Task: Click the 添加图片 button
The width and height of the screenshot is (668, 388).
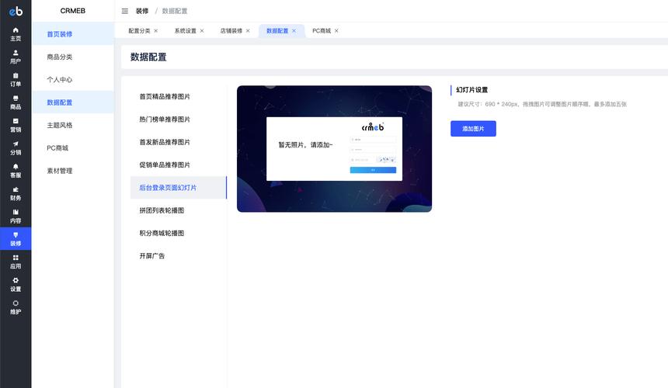Action: pos(473,129)
